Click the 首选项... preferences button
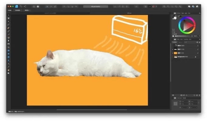The height and width of the screenshot is (121, 207). (x=27, y=10)
